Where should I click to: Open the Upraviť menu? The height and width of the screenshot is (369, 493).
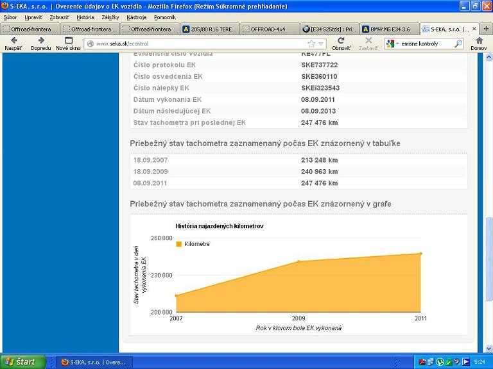pos(33,17)
